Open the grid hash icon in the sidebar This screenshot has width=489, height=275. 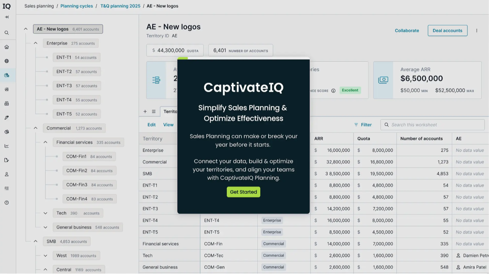point(7,89)
